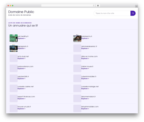Select the cyberimmobilier.fr domain name
Viewport: 144px width, 122px height.
pyautogui.click(x=89, y=76)
